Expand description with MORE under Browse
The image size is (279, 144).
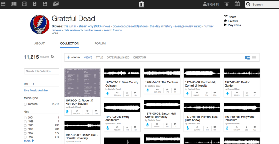click(x=55, y=33)
